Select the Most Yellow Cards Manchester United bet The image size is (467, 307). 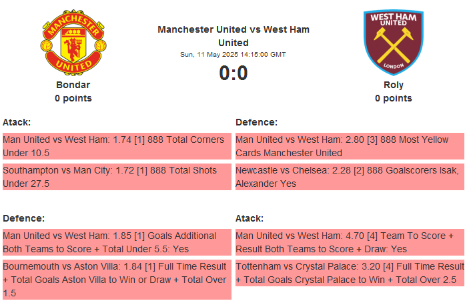click(x=349, y=146)
